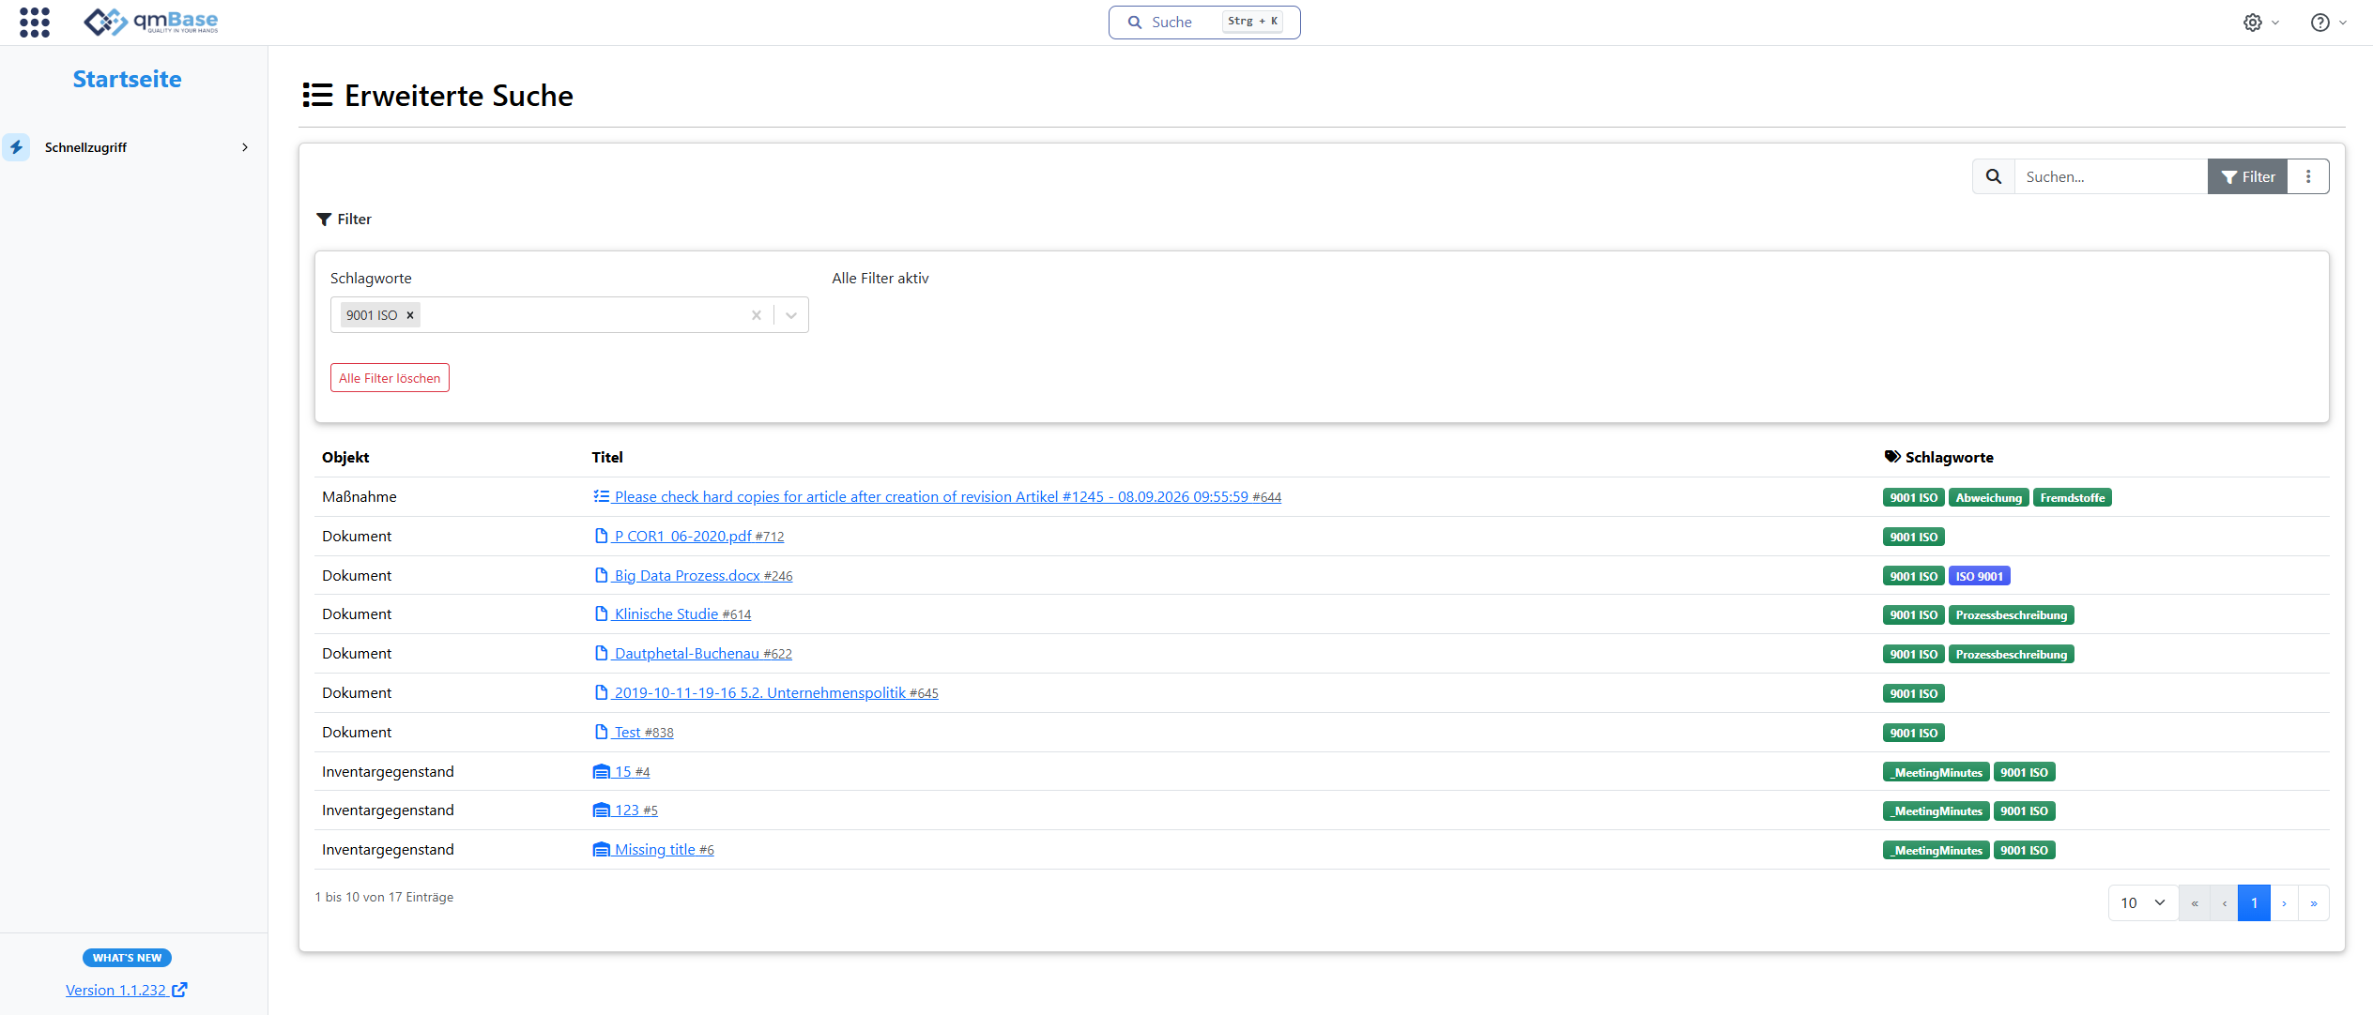The height and width of the screenshot is (1015, 2373).
Task: Click the Abweichung tag
Action: click(x=1988, y=497)
